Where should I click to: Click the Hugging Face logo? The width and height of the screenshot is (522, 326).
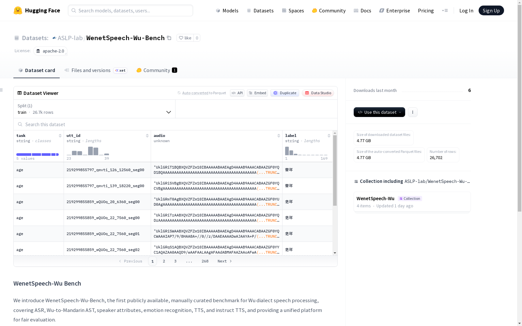pyautogui.click(x=18, y=10)
